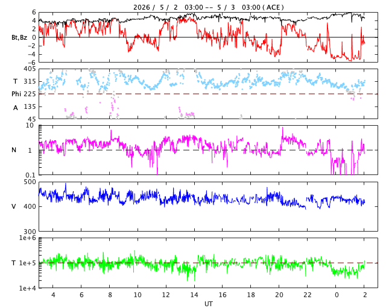The width and height of the screenshot is (386, 308).
Task: Click the '1e+4' temperature tick label
Action: click(x=27, y=288)
